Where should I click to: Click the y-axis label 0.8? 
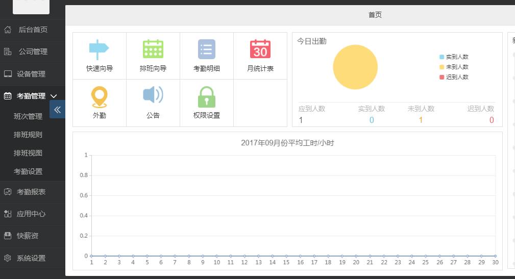84,175
